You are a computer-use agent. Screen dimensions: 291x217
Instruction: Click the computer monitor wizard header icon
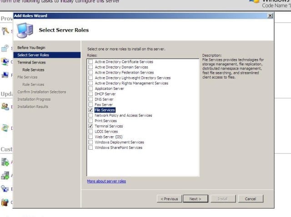(x=25, y=30)
